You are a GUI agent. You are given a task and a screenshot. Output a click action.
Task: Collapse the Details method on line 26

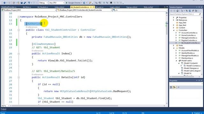[x=18, y=77]
